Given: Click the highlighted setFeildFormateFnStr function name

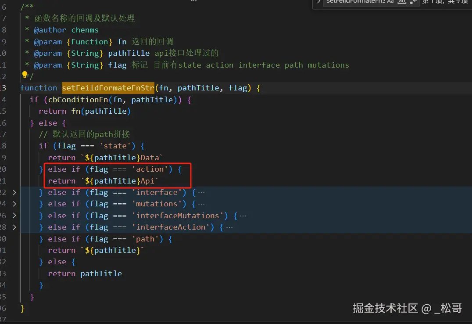Looking at the screenshot, I should 108,88.
